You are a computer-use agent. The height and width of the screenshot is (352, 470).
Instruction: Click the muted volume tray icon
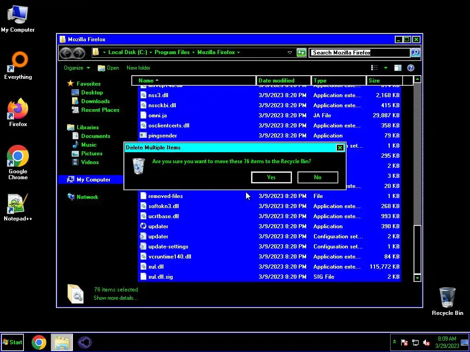[x=426, y=342]
